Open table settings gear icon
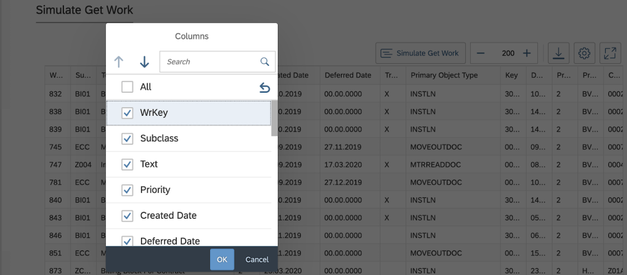The height and width of the screenshot is (275, 627). [584, 53]
